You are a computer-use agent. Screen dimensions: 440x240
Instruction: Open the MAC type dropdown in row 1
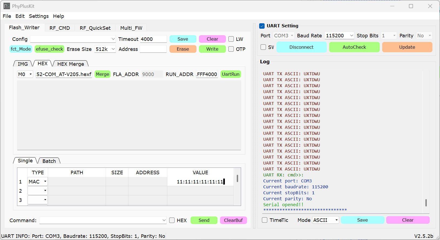click(38, 182)
